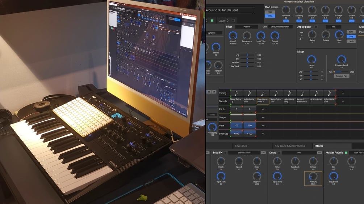Toggle the Arpeggiator Sync button

pyautogui.click(x=351, y=32)
